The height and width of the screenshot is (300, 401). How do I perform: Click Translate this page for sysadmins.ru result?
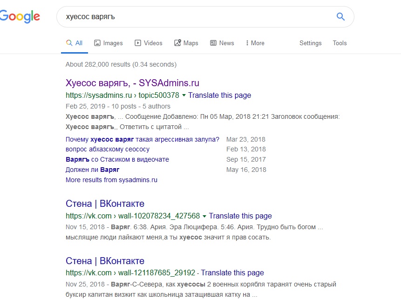tap(220, 95)
